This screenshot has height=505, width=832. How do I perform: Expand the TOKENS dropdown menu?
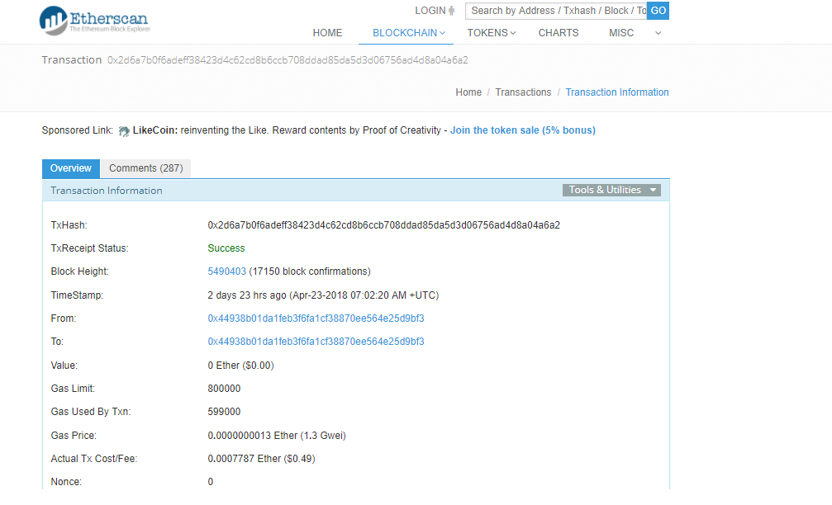click(x=491, y=33)
